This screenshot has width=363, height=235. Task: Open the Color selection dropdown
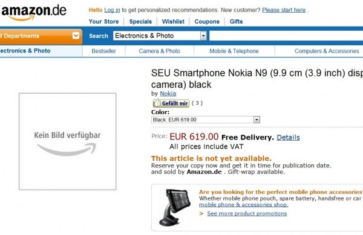(206, 120)
